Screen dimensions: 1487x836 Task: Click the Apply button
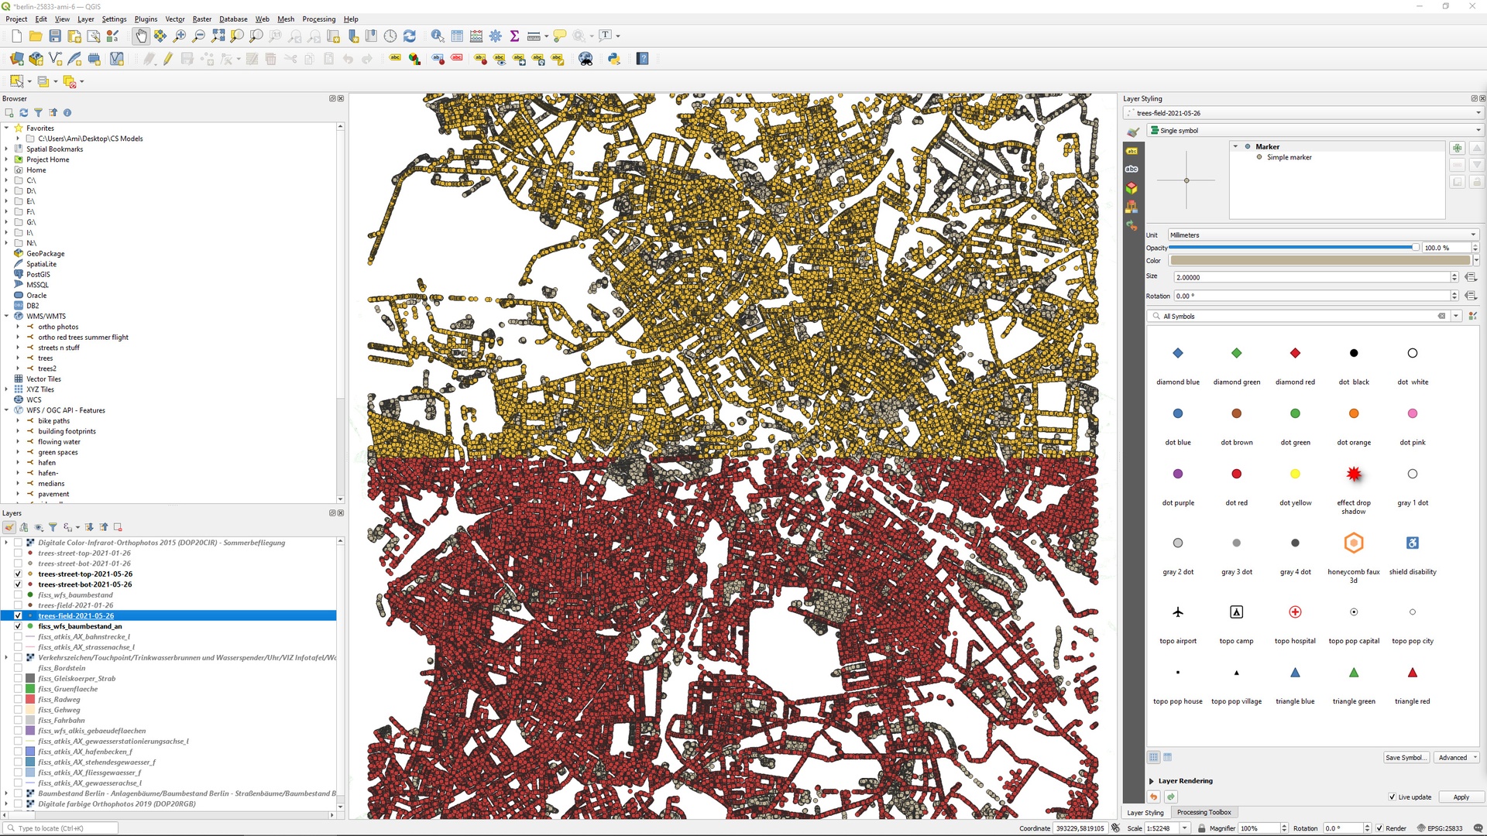(1461, 797)
